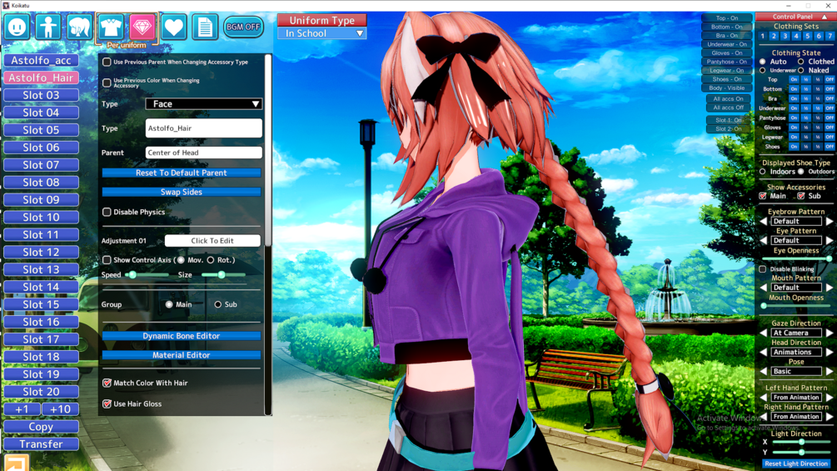The image size is (837, 471).
Task: Go to next Pose
Action: pyautogui.click(x=830, y=371)
